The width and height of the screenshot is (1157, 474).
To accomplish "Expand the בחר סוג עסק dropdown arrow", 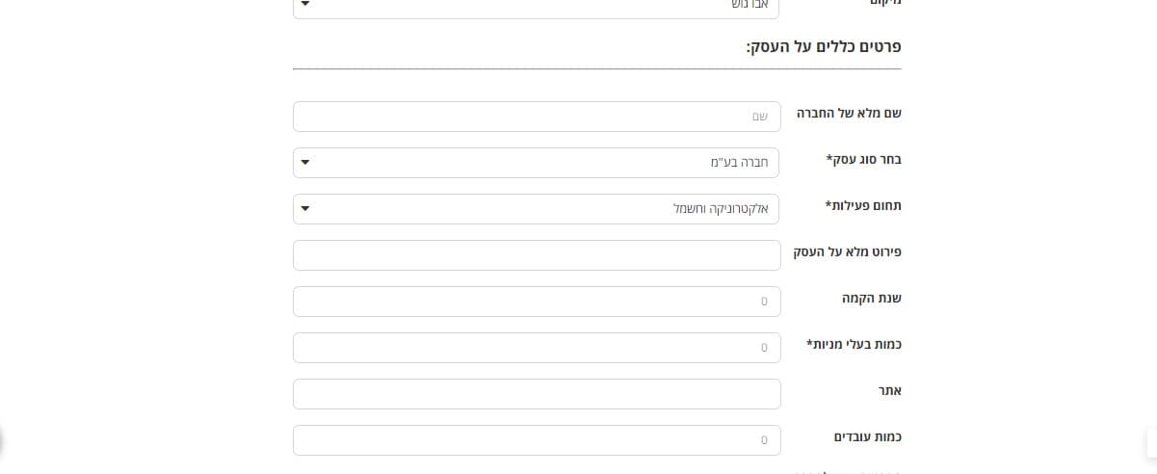I will click(x=305, y=163).
